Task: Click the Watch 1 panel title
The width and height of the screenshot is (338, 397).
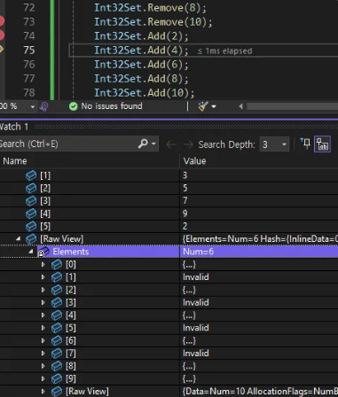Action: pyautogui.click(x=14, y=127)
